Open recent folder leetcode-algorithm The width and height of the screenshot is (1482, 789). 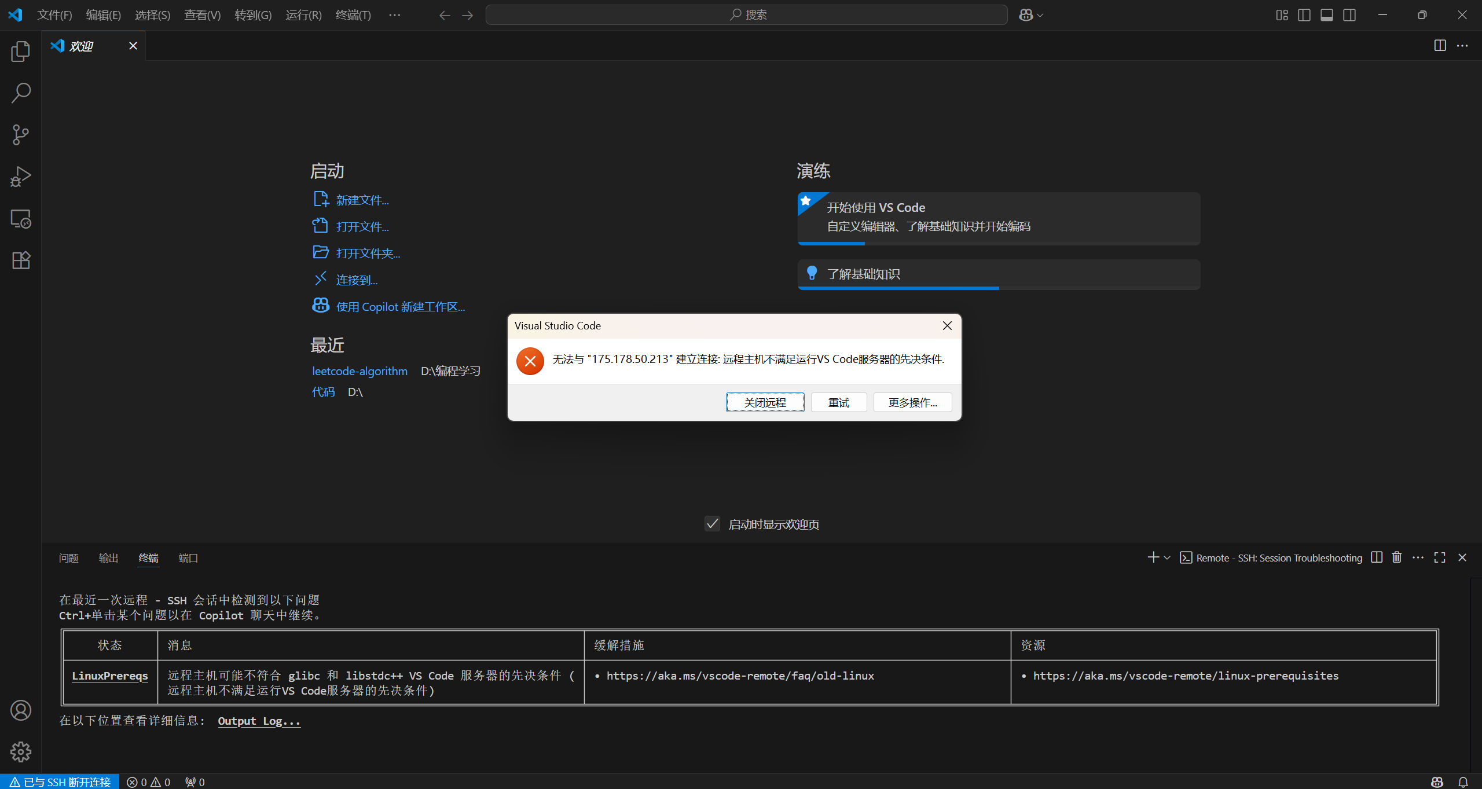360,371
